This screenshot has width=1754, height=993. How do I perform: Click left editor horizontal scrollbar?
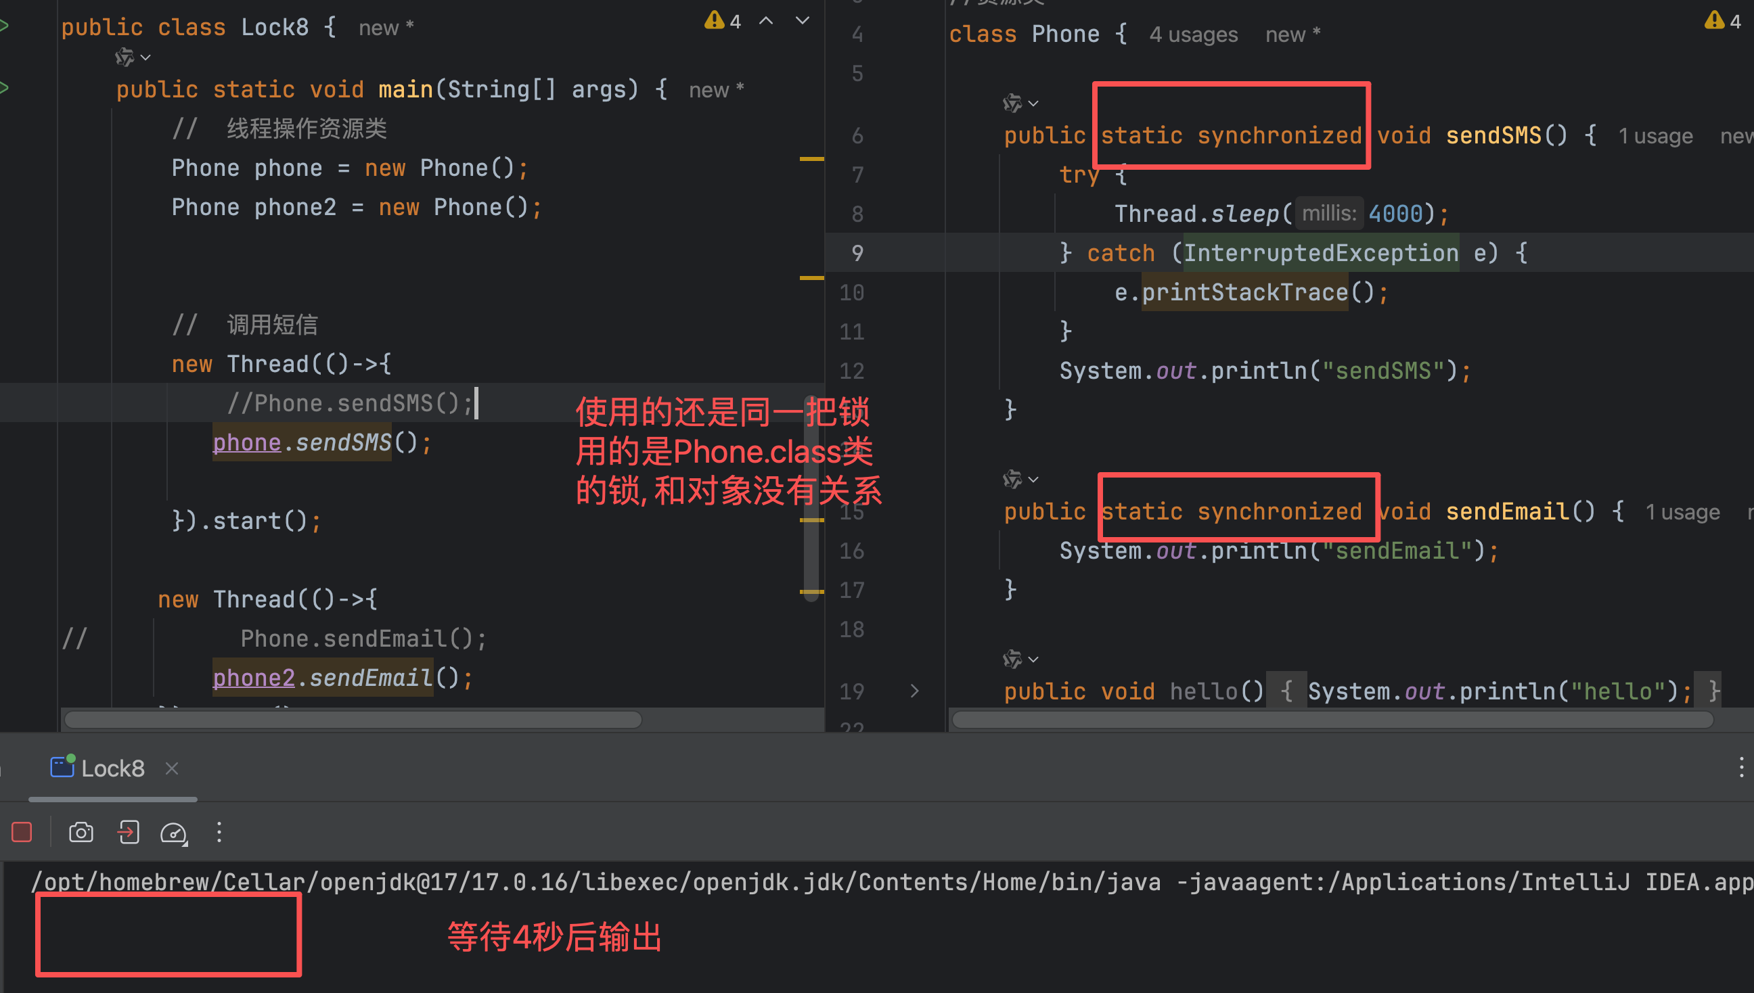[353, 720]
